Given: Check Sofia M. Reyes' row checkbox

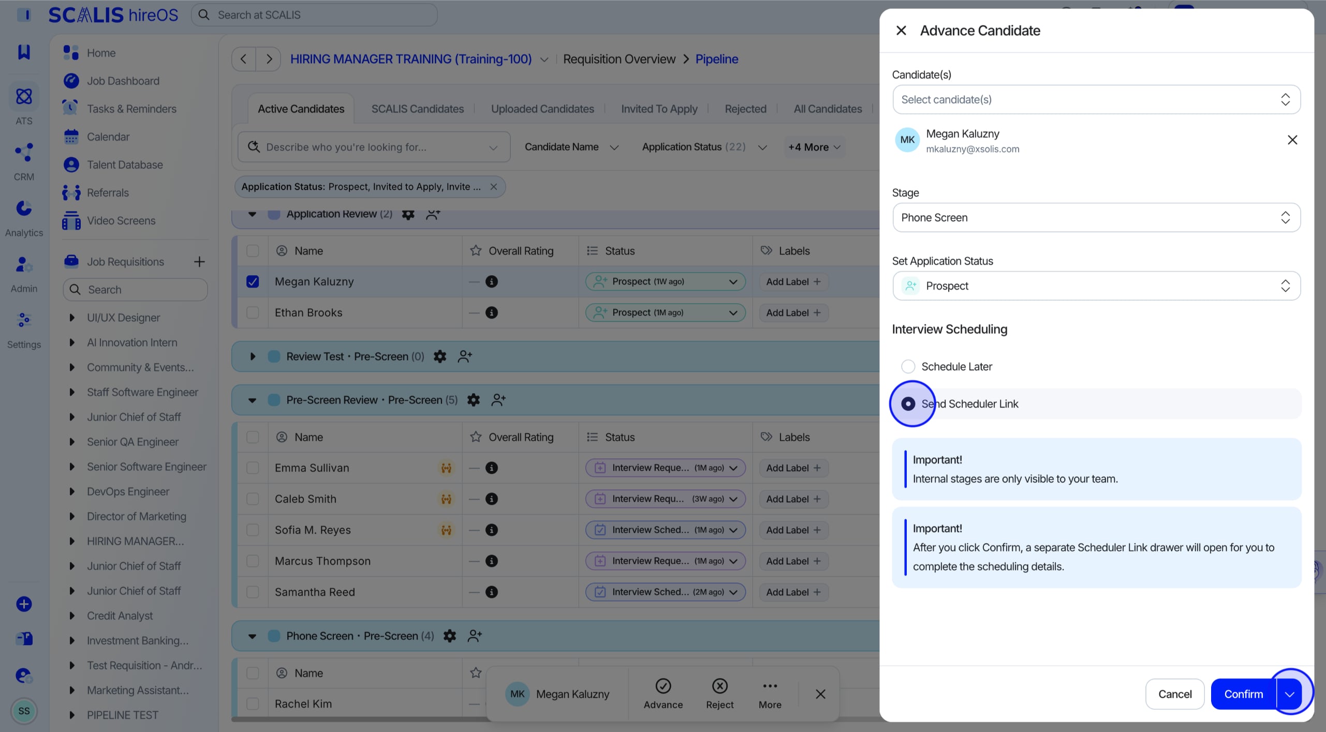Looking at the screenshot, I should click(x=253, y=530).
